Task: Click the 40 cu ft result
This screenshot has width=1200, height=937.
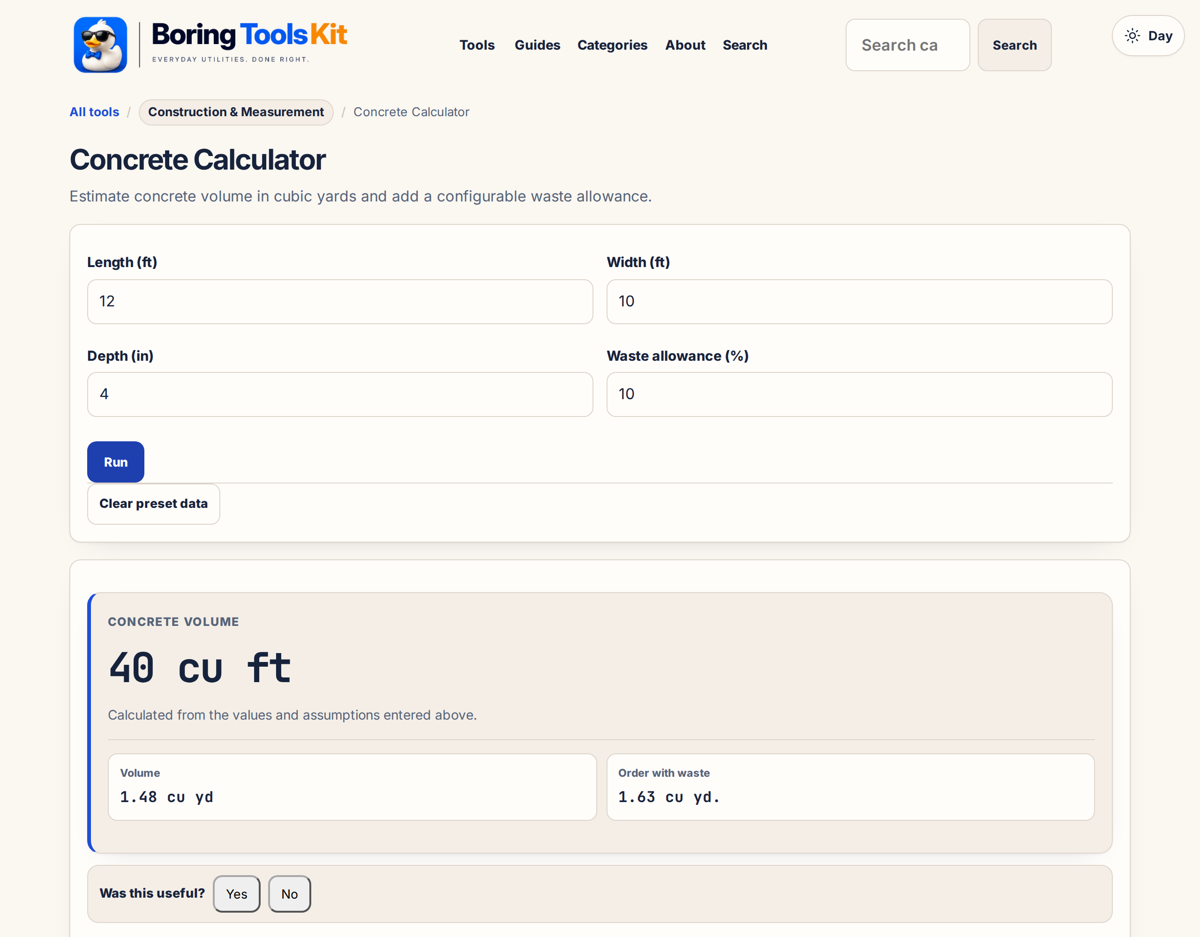Action: [x=199, y=668]
